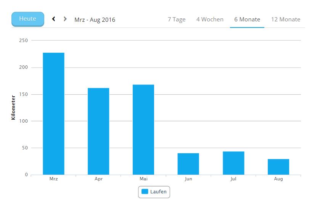Click the Heute button

[x=28, y=19]
